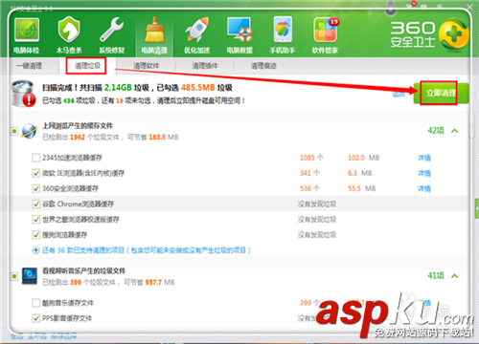Screen dimensions: 479x344
Task: Click blue 返回 link beside 立即清理
Action: (399, 95)
